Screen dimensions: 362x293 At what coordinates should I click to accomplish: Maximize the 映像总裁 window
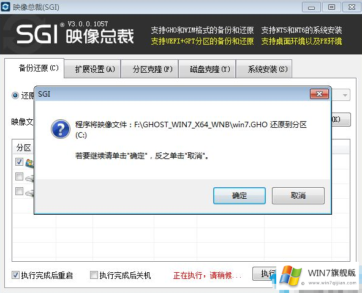coord(331,7)
